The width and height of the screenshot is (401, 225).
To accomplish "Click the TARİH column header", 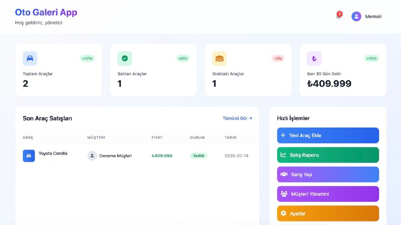I will coord(231,138).
